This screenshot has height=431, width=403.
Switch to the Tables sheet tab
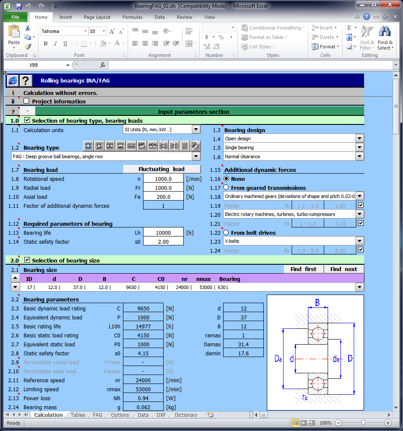point(78,415)
